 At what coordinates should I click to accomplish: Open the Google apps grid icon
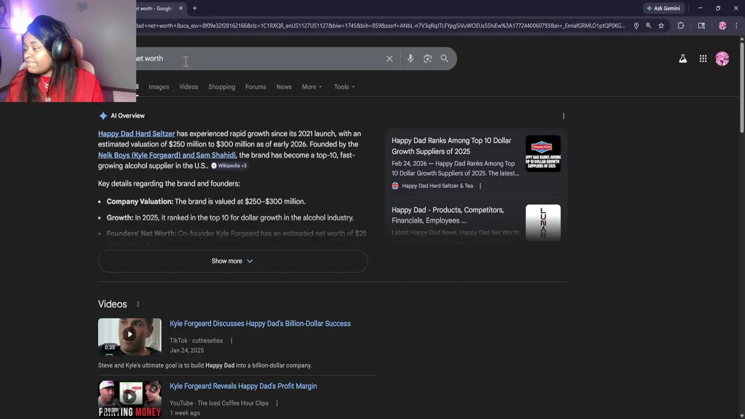click(x=703, y=58)
